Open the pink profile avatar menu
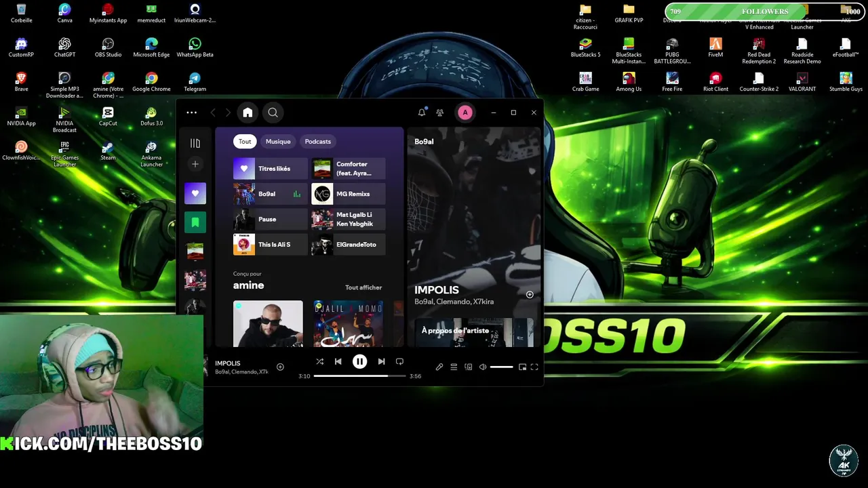The height and width of the screenshot is (488, 868). 465,113
